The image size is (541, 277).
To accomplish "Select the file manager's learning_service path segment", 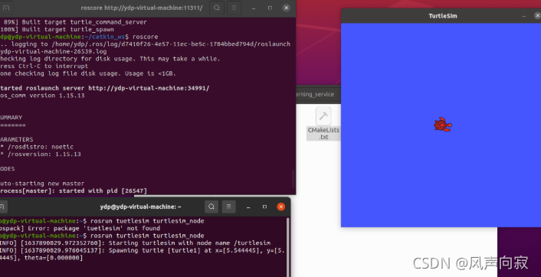I will tap(315, 94).
